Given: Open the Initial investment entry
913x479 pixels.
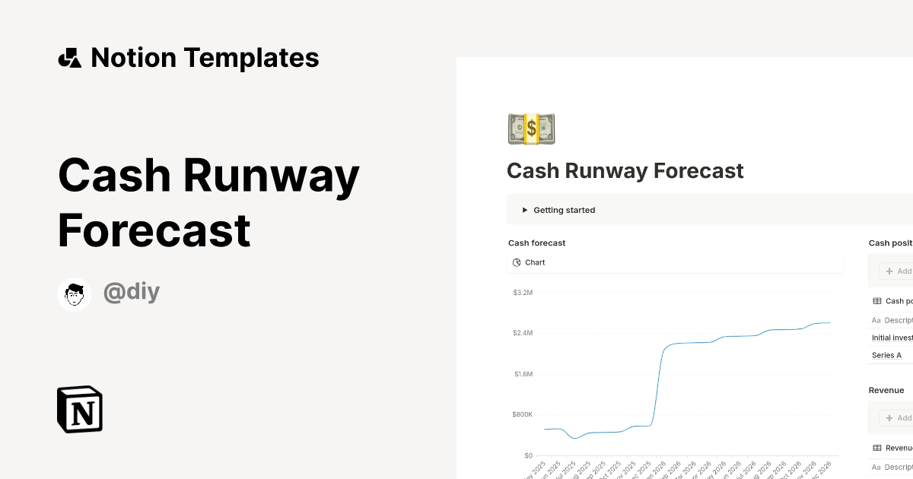Looking at the screenshot, I should pos(890,338).
